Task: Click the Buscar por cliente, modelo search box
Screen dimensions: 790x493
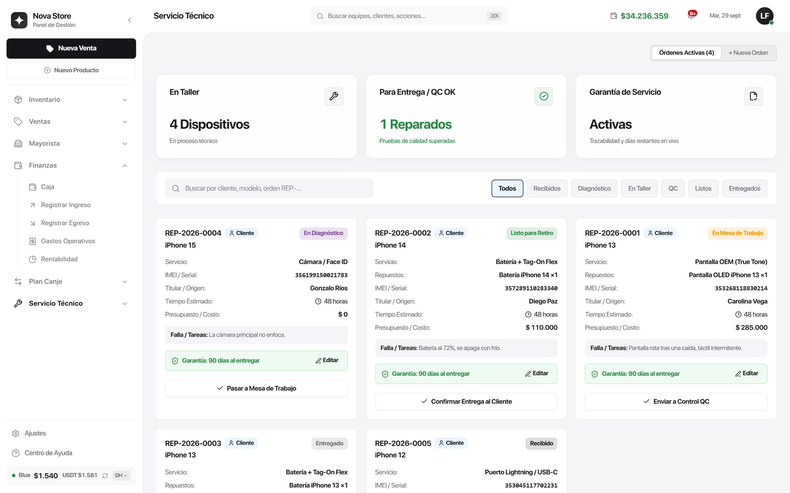Action: point(269,188)
